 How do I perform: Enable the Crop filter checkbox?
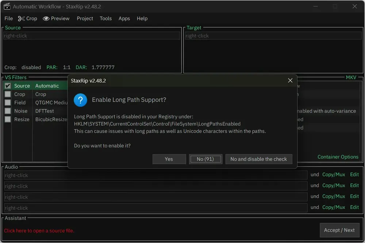click(x=8, y=94)
